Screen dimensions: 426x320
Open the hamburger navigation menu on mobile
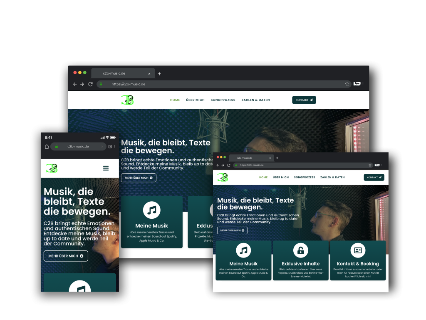click(106, 168)
